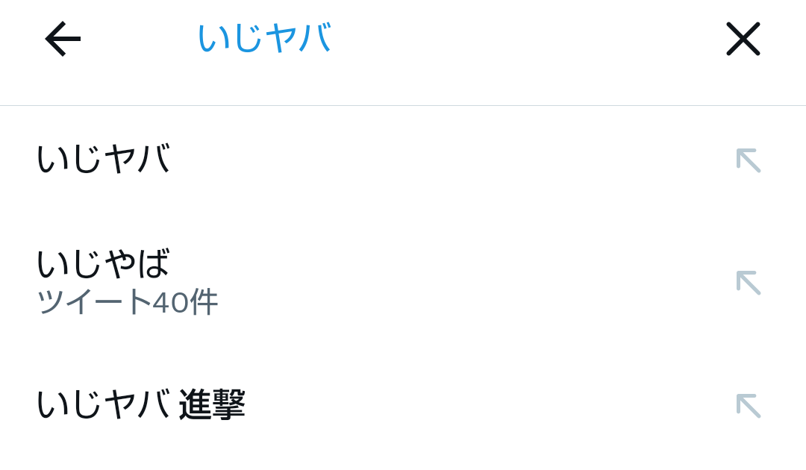Use the arrow next to ツイート40件 row
This screenshot has height=470, width=806.
point(749,283)
